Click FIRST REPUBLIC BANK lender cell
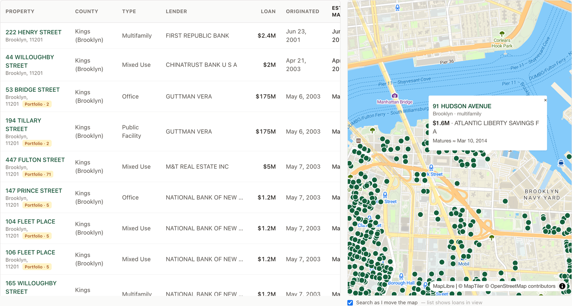572x306 pixels. click(197, 36)
